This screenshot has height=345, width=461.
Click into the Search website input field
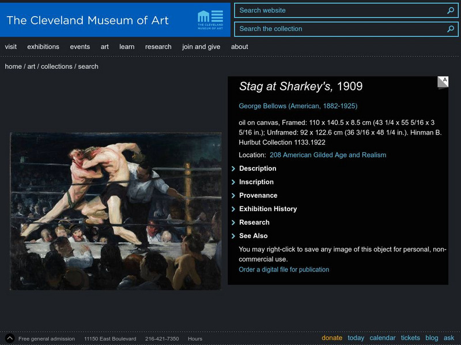340,10
